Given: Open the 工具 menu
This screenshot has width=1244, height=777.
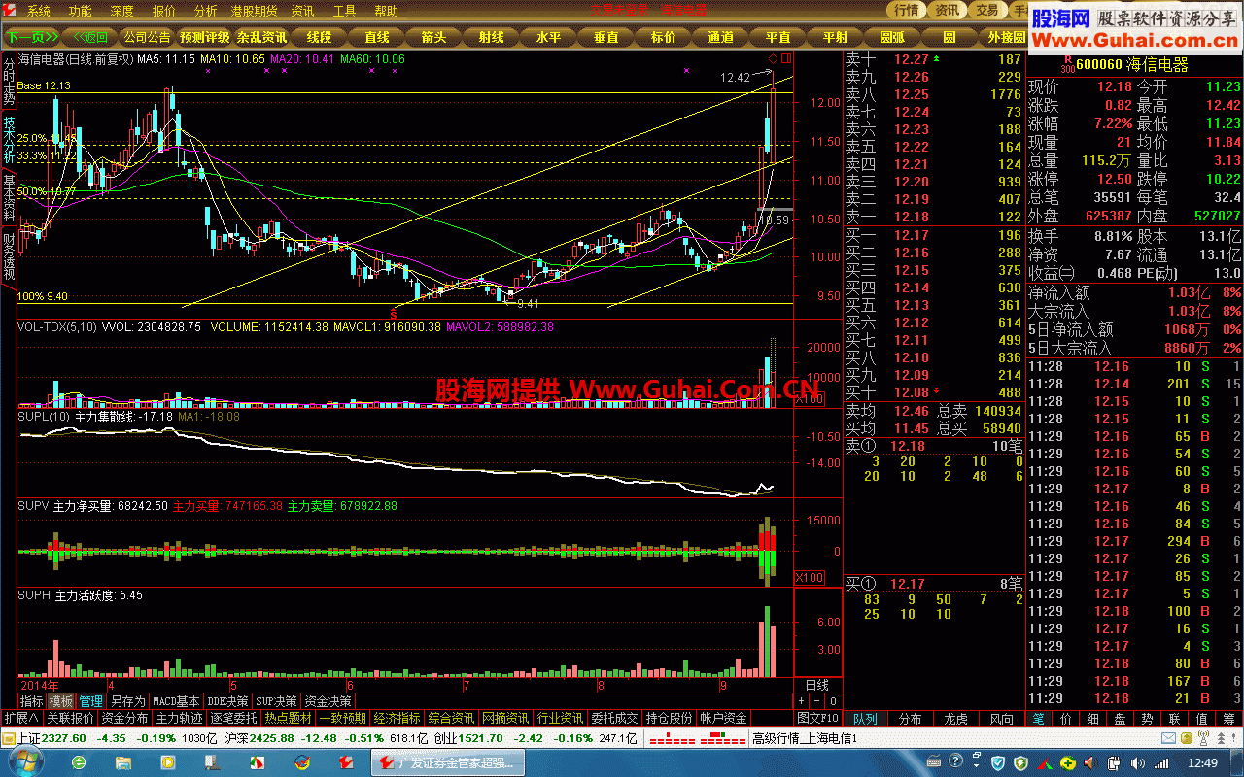Looking at the screenshot, I should tap(345, 12).
